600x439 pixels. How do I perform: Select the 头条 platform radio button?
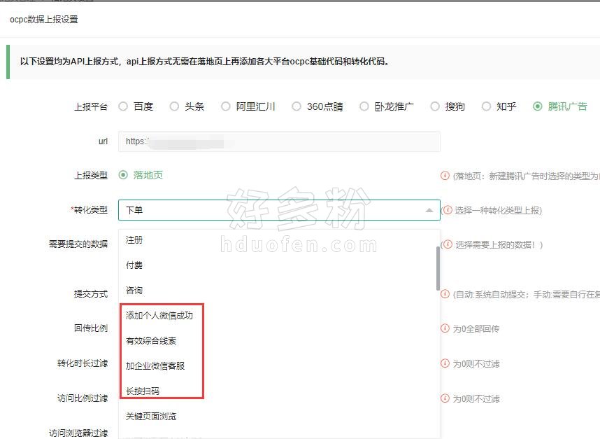174,106
